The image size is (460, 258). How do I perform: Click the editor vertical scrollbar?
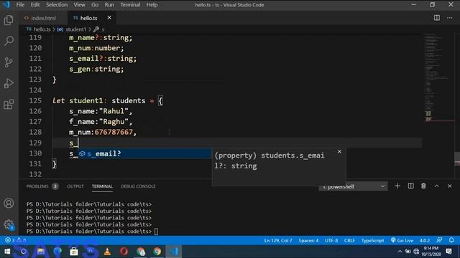(x=457, y=159)
